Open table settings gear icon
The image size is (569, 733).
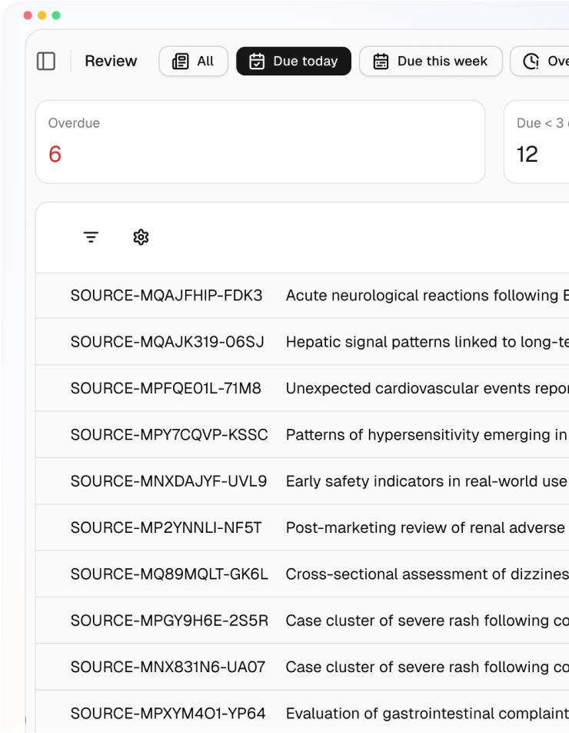pos(141,237)
